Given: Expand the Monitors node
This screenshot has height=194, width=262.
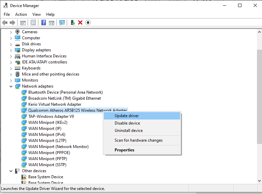Looking at the screenshot, I should (x=11, y=81).
